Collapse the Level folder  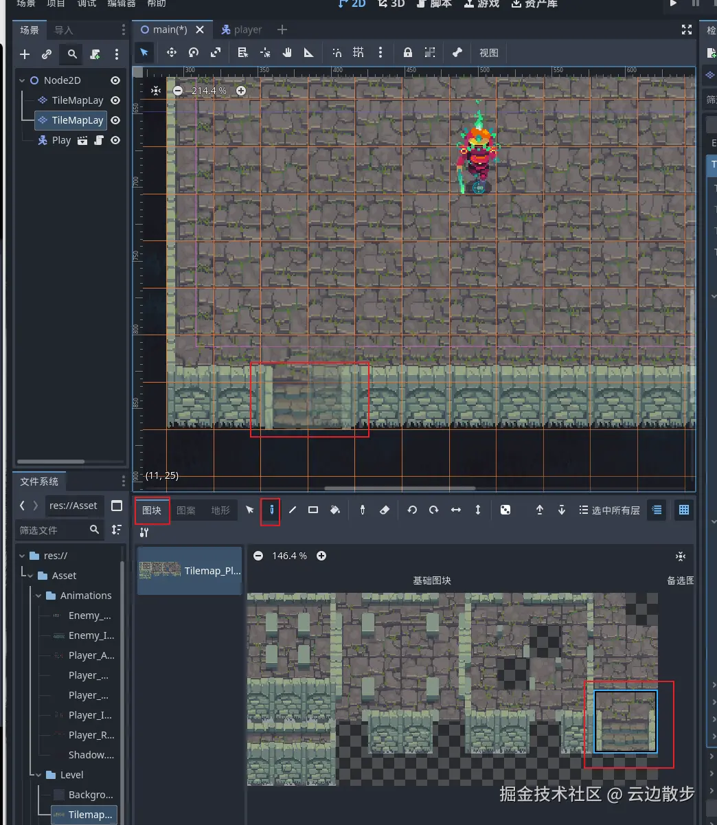tap(39, 775)
